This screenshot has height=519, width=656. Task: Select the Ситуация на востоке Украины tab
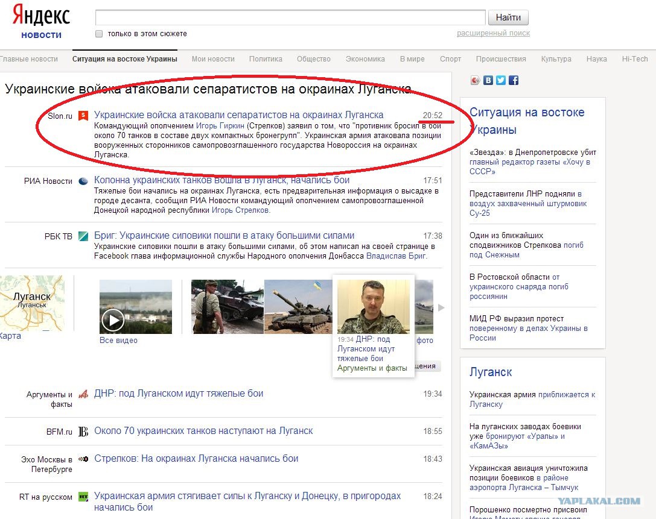(125, 59)
